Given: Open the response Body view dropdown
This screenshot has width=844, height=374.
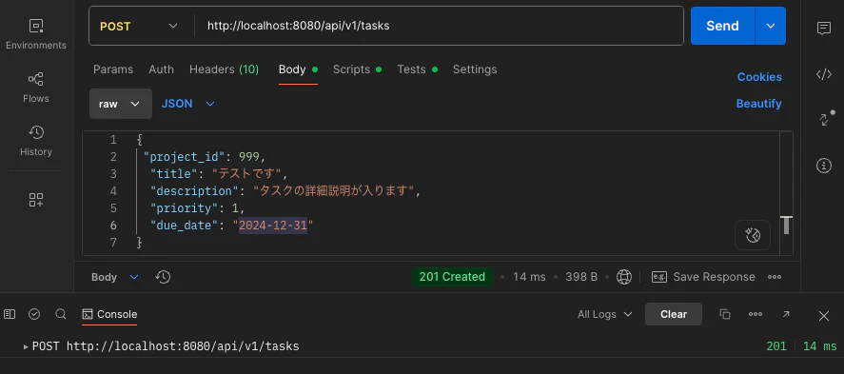Looking at the screenshot, I should tap(114, 277).
